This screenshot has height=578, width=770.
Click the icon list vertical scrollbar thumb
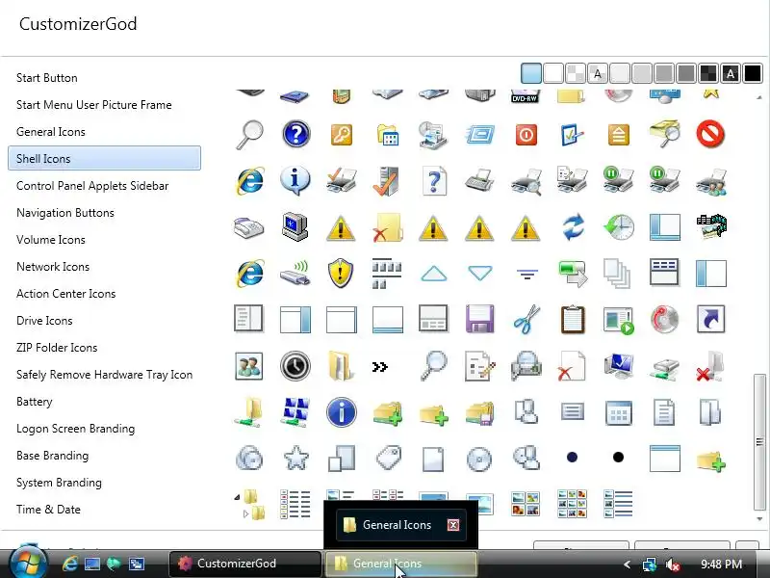point(759,442)
